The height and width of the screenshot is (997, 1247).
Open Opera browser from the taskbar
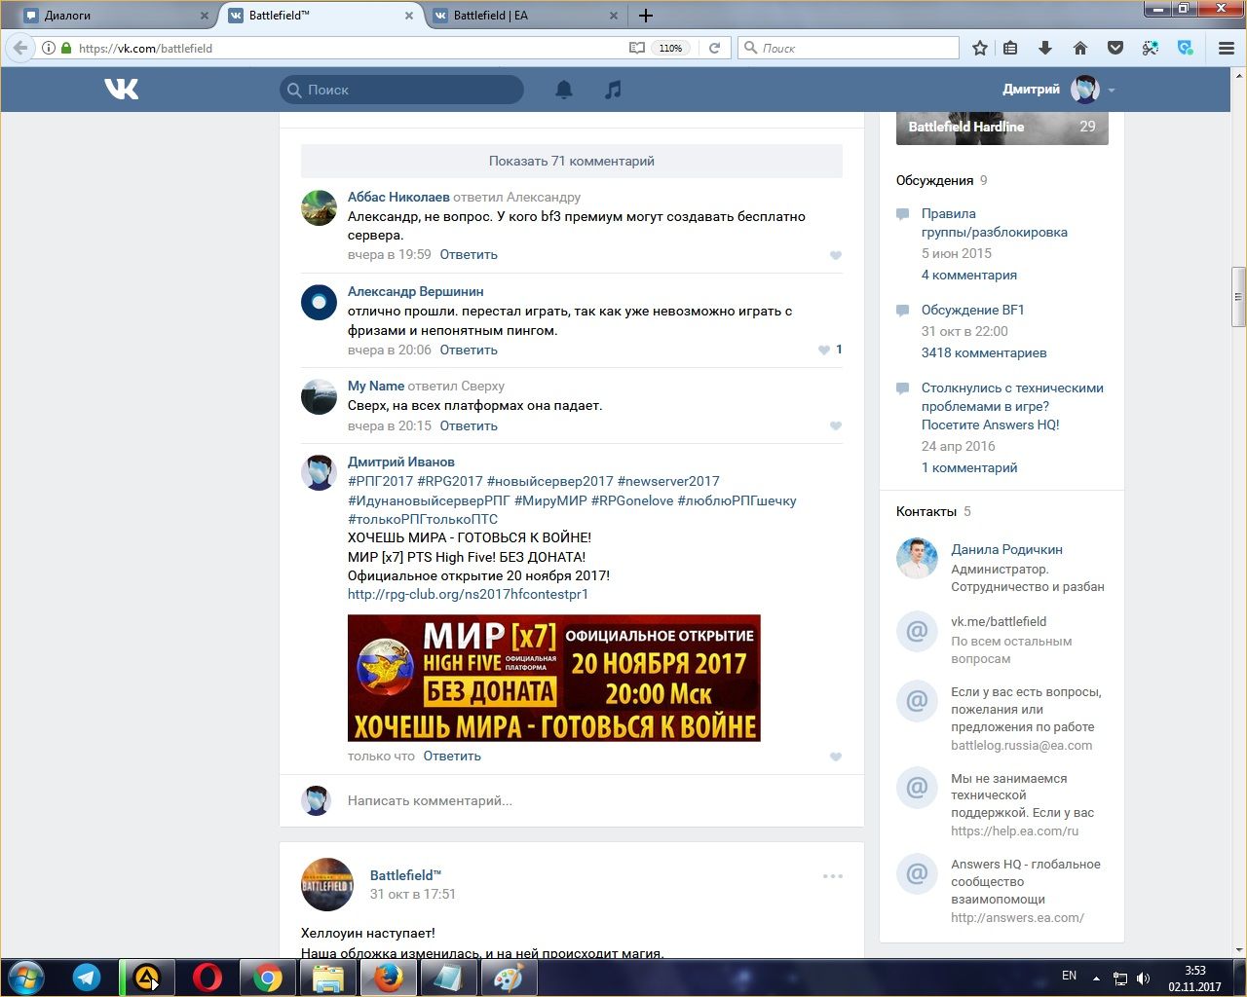pyautogui.click(x=207, y=978)
